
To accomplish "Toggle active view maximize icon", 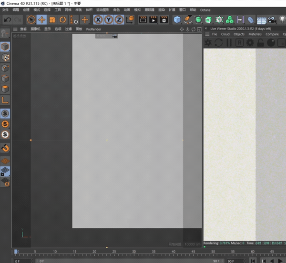I will (x=200, y=30).
